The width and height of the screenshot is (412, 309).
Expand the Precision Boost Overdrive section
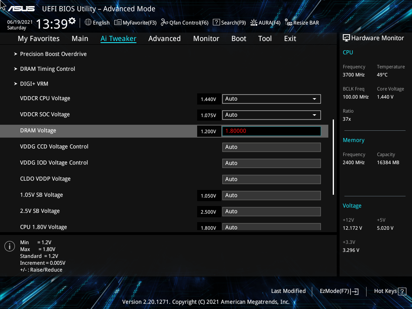[53, 54]
